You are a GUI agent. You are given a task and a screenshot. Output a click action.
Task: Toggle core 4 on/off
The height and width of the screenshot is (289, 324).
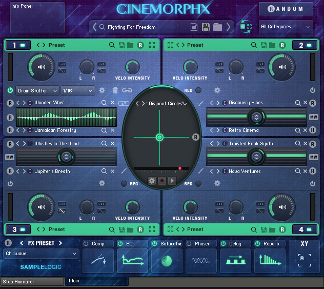305,229
